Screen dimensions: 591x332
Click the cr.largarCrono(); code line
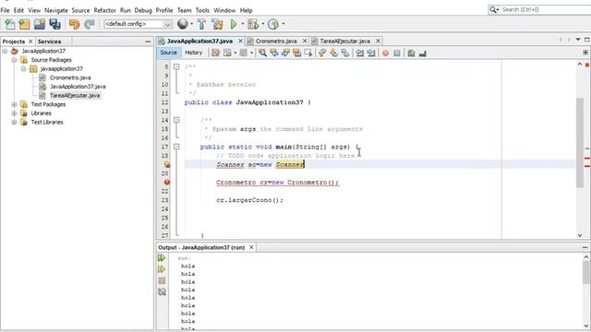(249, 200)
